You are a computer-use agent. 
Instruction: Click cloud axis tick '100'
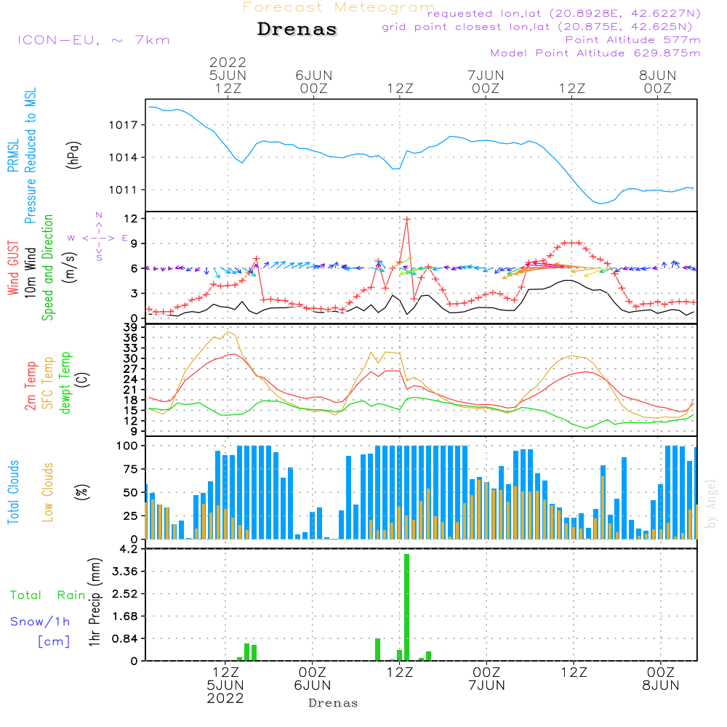click(127, 446)
